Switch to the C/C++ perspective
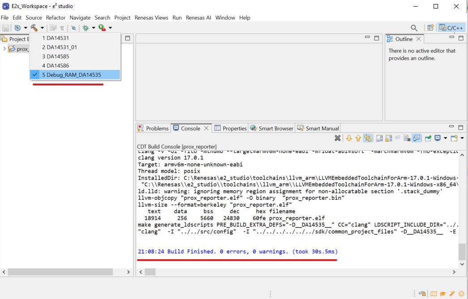Screen dimensions: 468x299 451,28
